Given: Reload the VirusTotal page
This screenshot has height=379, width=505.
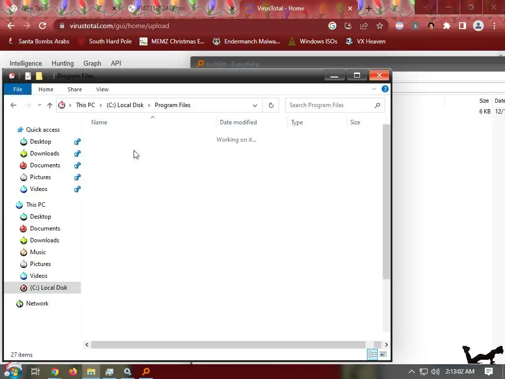Looking at the screenshot, I should tap(42, 26).
